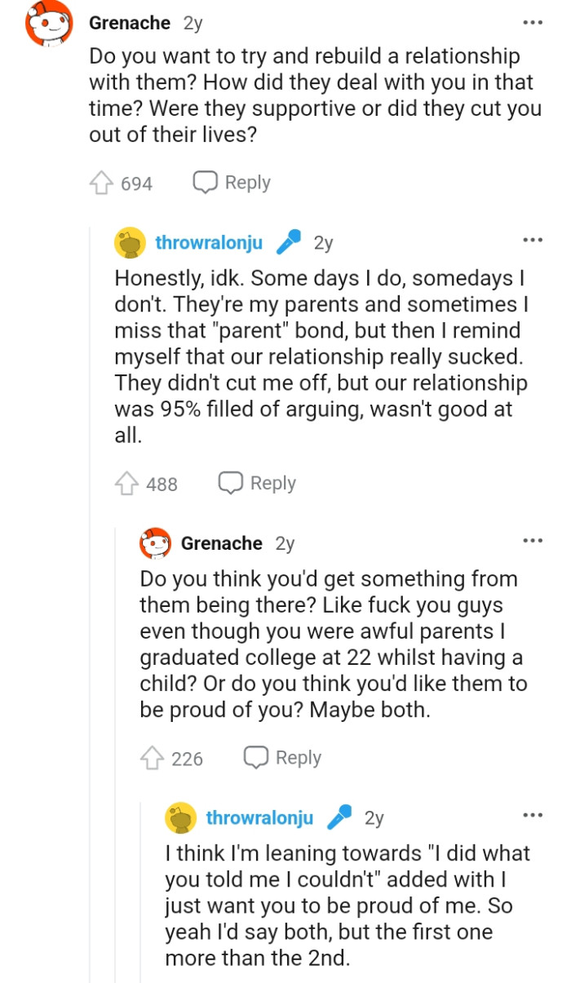Open the overflow menu on Grenache's nested reply
571x983 pixels.
pyautogui.click(x=532, y=539)
